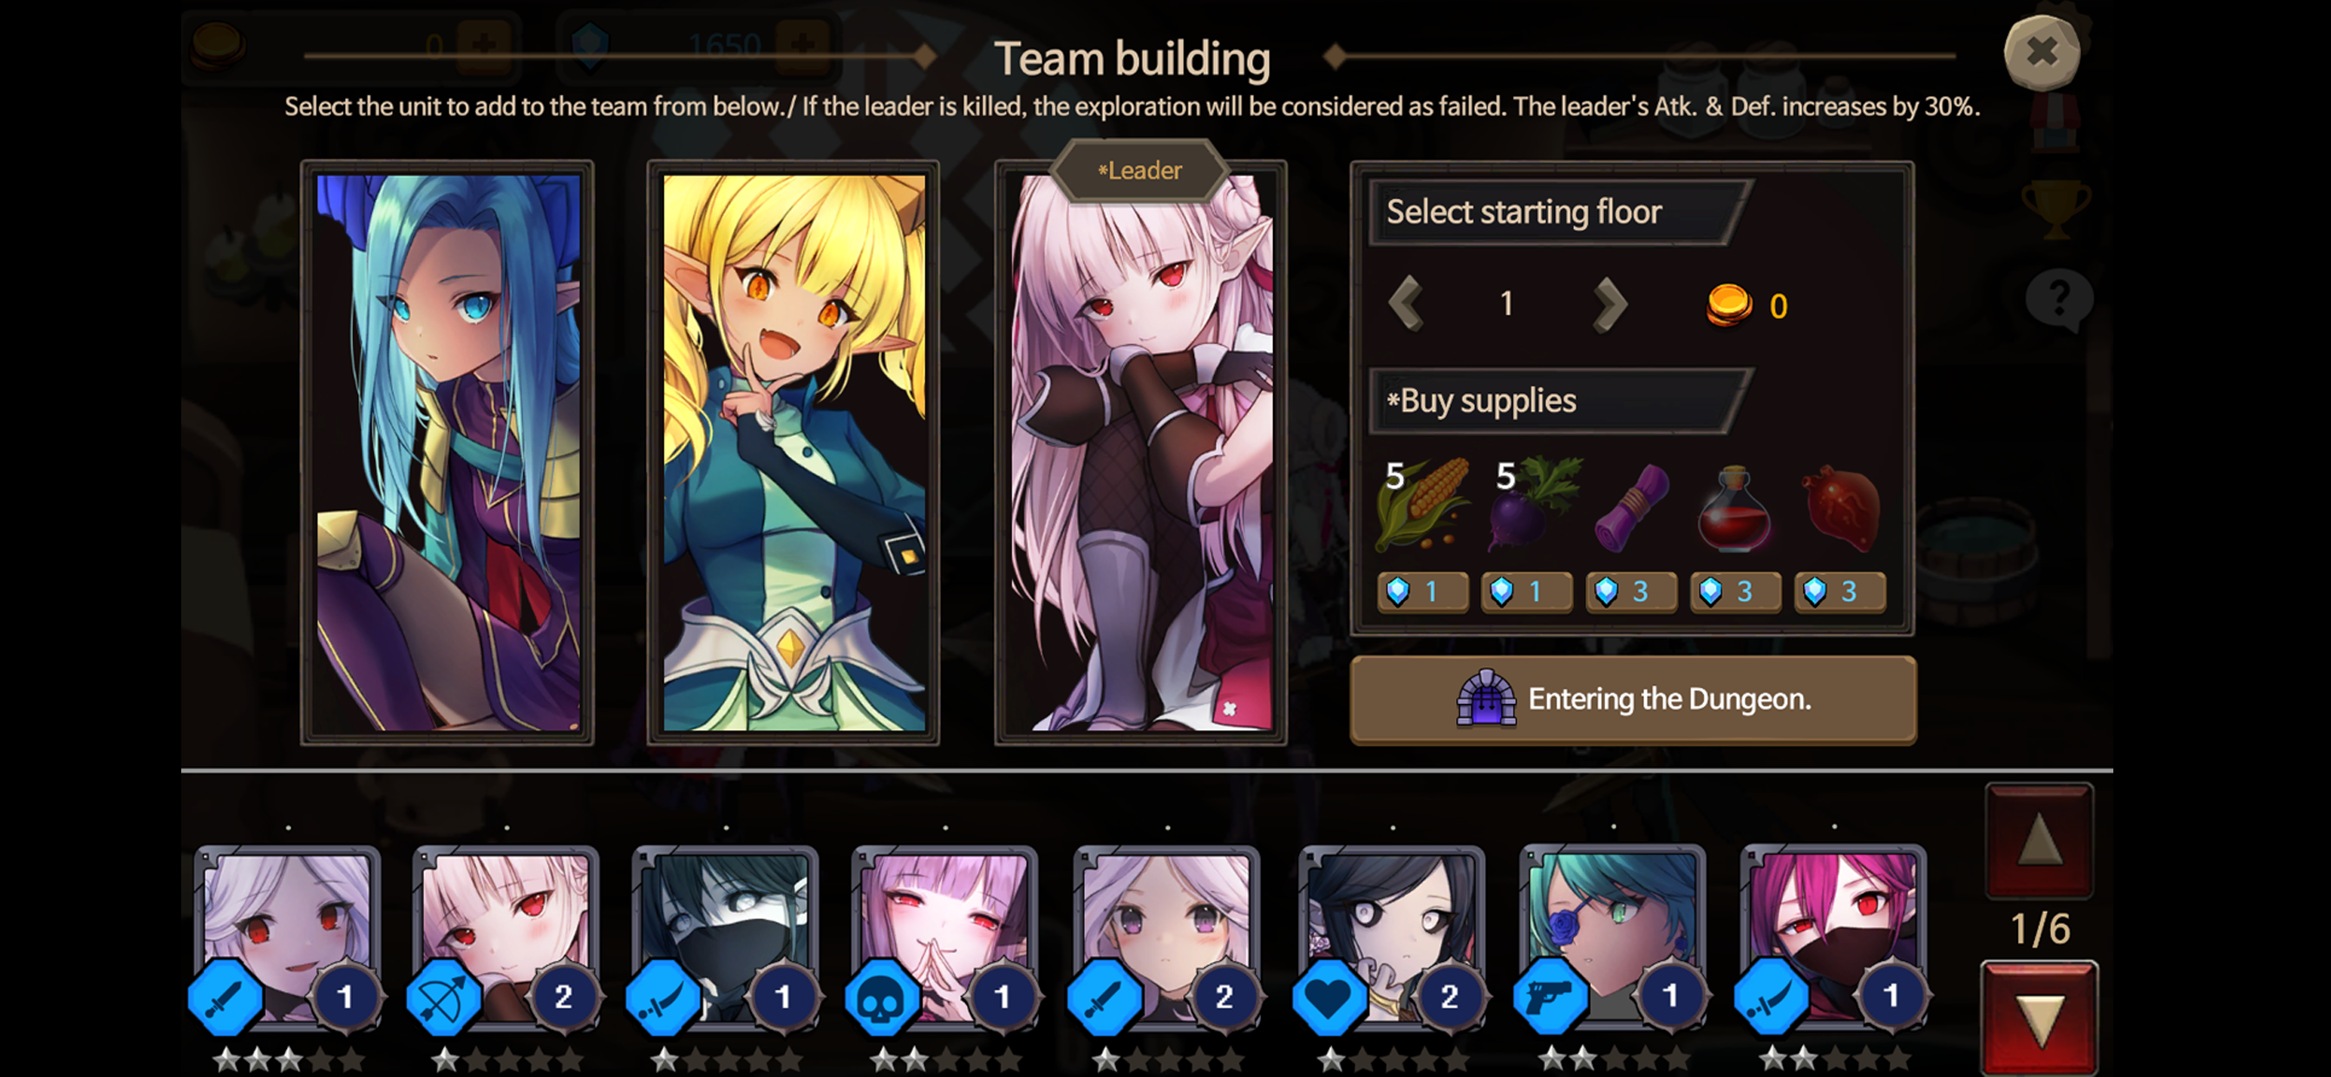The image size is (2331, 1077).
Task: Buy the red potion flask supply
Action: [1735, 534]
